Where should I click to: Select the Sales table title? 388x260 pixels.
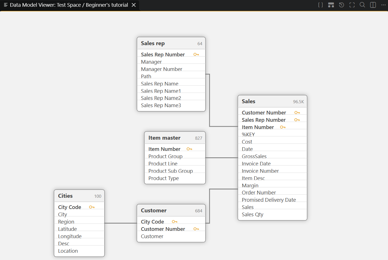coord(249,101)
